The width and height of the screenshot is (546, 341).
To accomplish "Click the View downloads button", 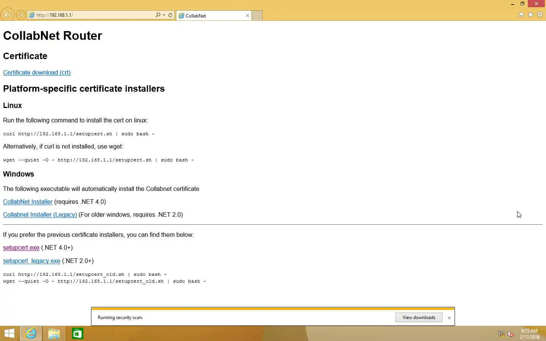I will pos(419,318).
